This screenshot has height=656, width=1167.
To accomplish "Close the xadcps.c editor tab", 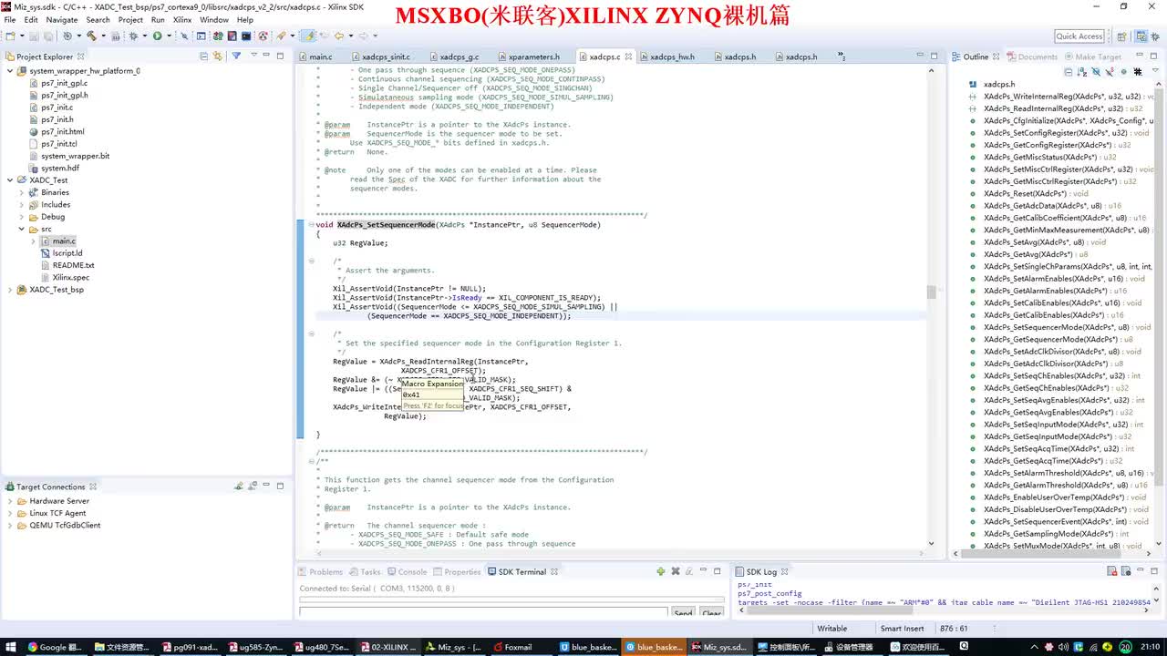I will click(x=628, y=56).
